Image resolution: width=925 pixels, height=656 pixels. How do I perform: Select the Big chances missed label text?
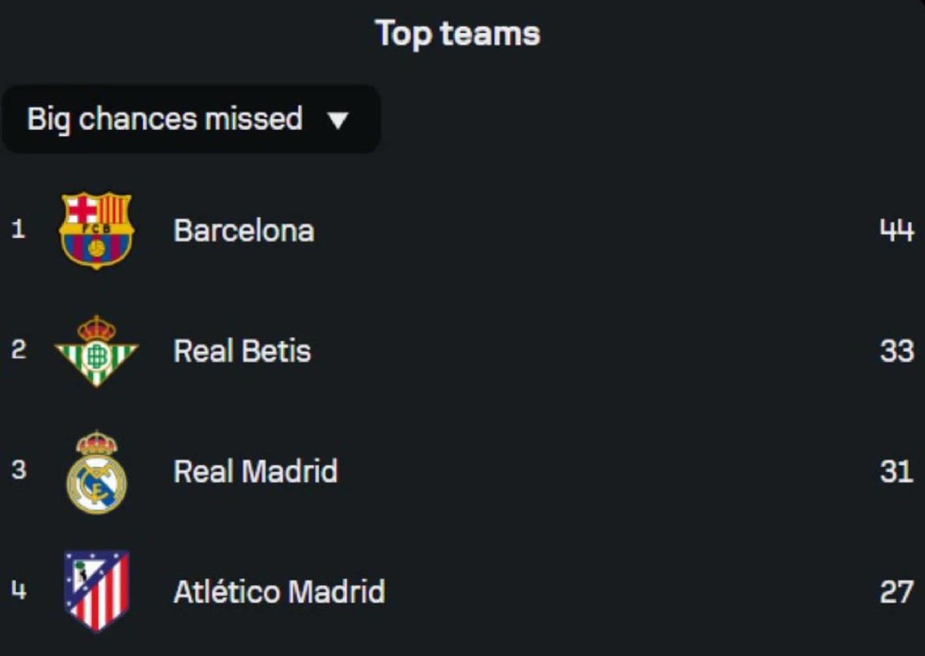165,119
